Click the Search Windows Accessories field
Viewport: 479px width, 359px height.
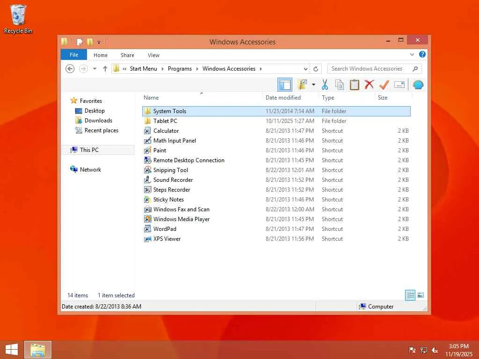pyautogui.click(x=375, y=69)
